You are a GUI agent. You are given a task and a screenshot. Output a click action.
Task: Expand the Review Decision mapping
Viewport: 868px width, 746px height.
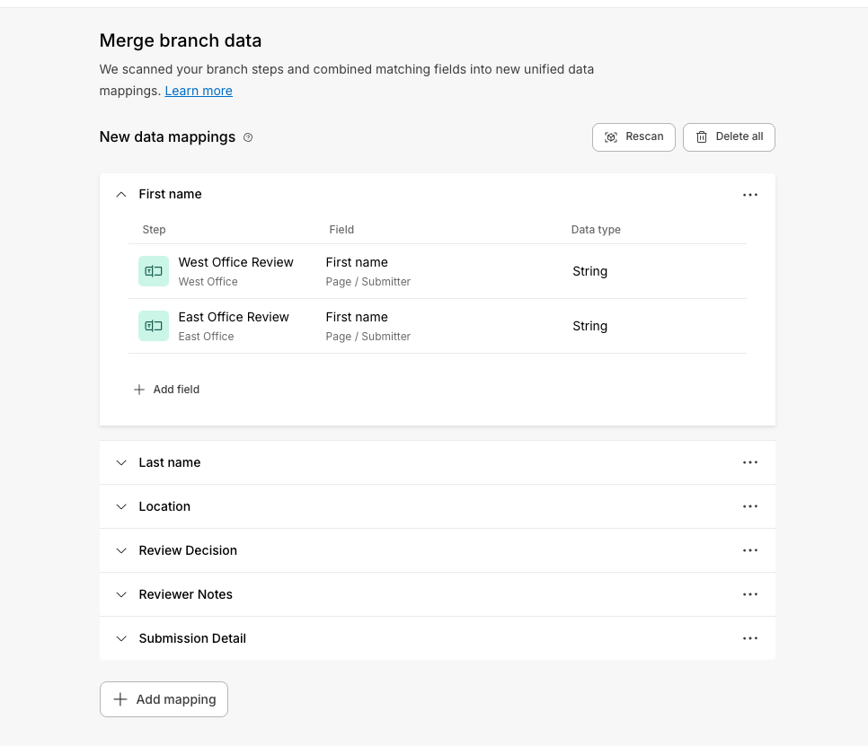pyautogui.click(x=121, y=550)
